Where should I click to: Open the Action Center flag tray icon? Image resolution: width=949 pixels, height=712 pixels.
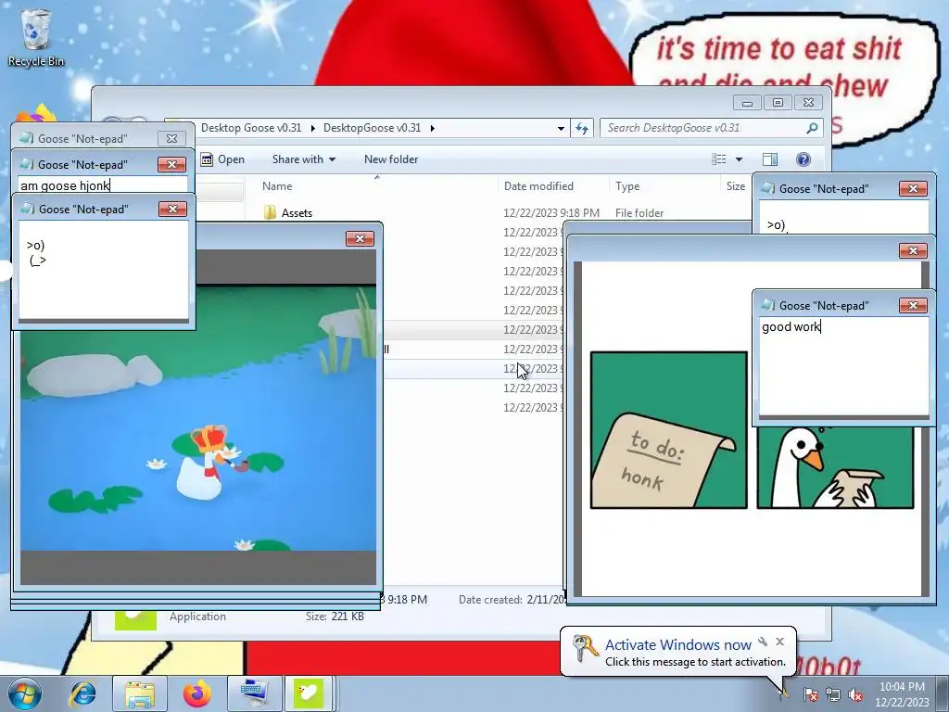coord(810,694)
